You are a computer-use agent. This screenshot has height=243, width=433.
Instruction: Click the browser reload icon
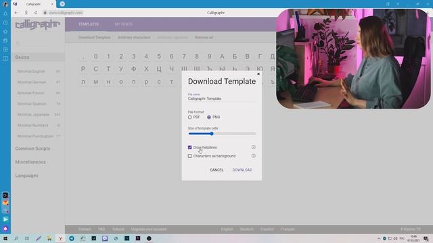tap(36, 13)
